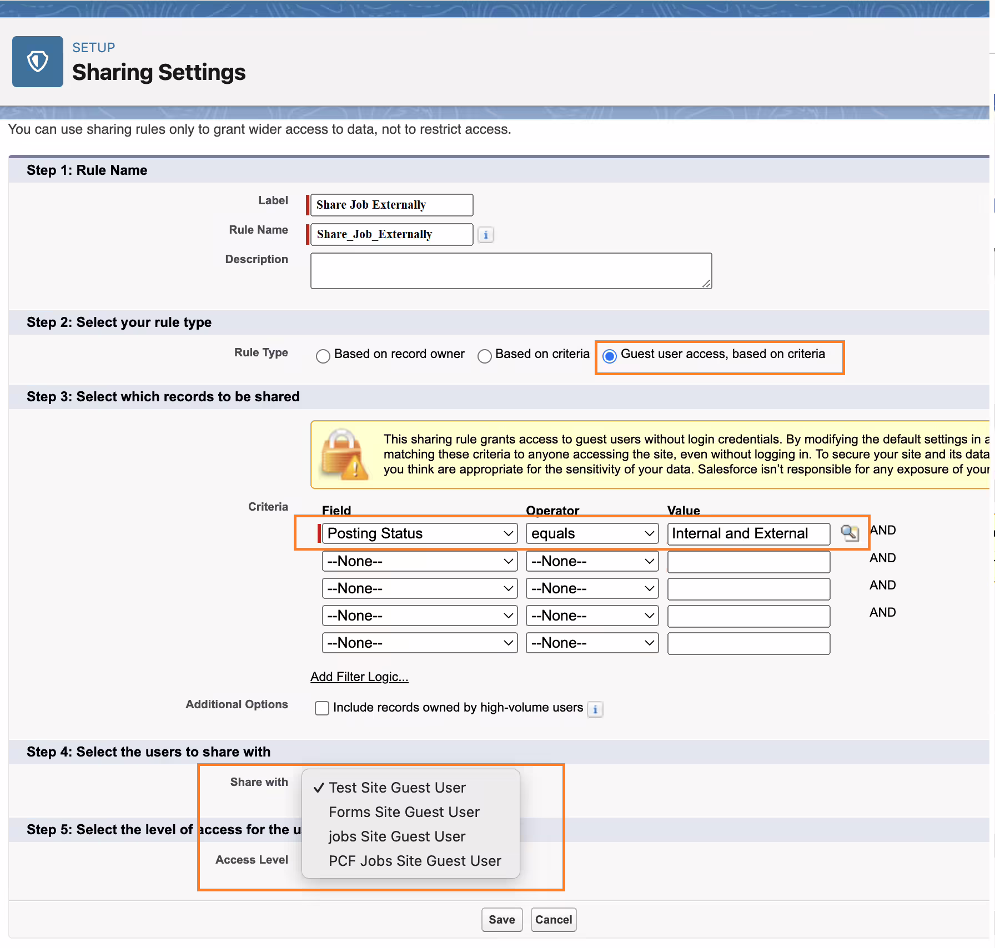
Task: Open the value lookup magnifier icon
Action: click(850, 533)
